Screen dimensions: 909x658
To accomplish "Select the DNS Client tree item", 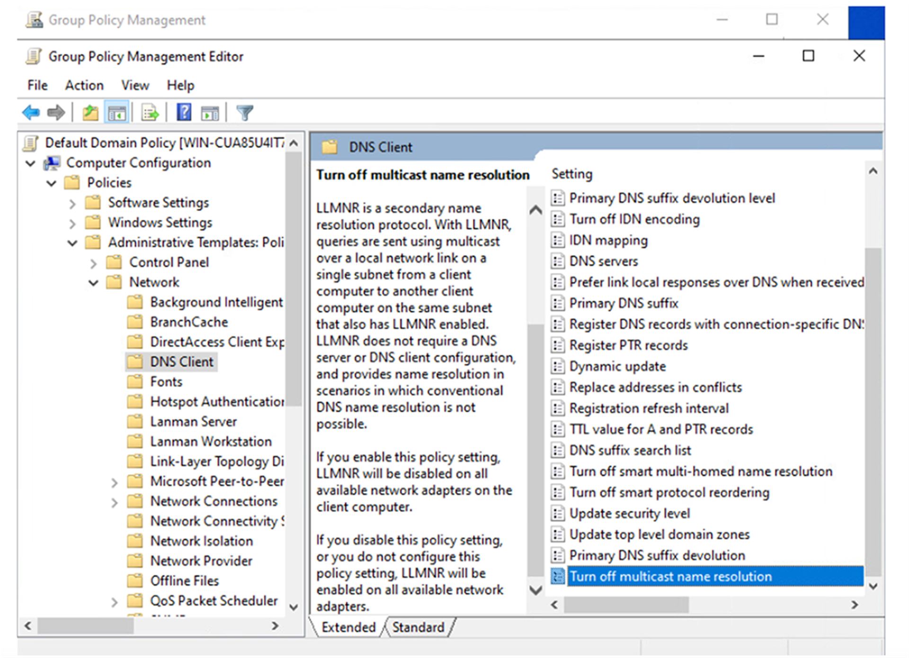I will (x=181, y=362).
